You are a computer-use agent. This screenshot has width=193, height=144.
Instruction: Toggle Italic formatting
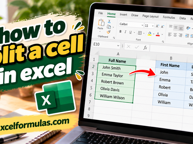click(x=125, y=32)
